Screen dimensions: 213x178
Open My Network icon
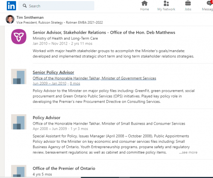coord(166,4)
